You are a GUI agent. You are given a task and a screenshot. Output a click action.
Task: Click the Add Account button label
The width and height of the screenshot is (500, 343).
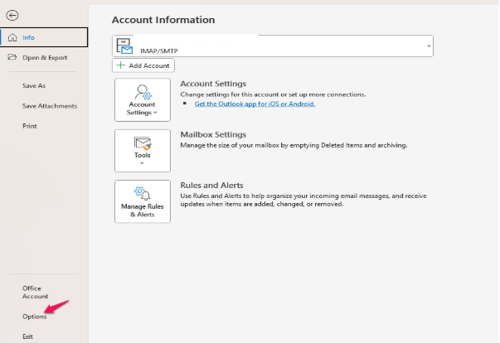click(x=149, y=65)
